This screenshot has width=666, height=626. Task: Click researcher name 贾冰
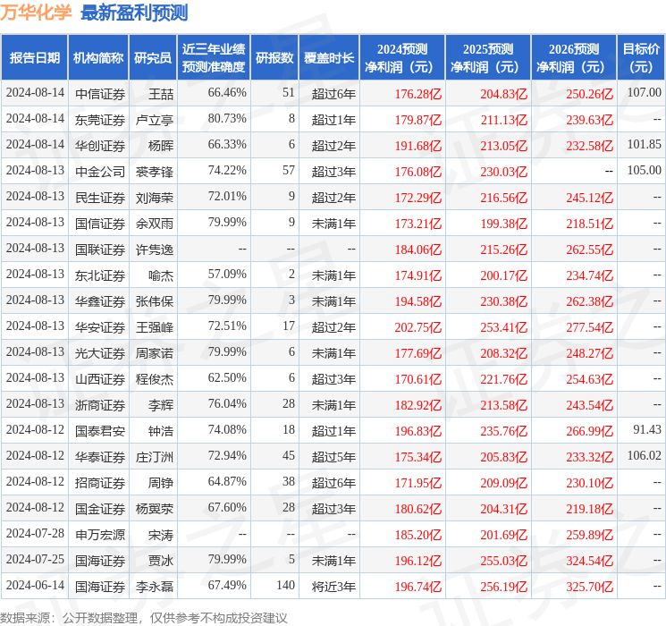pos(161,560)
